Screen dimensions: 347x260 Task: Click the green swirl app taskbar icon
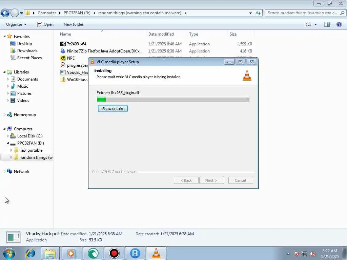pos(93,253)
